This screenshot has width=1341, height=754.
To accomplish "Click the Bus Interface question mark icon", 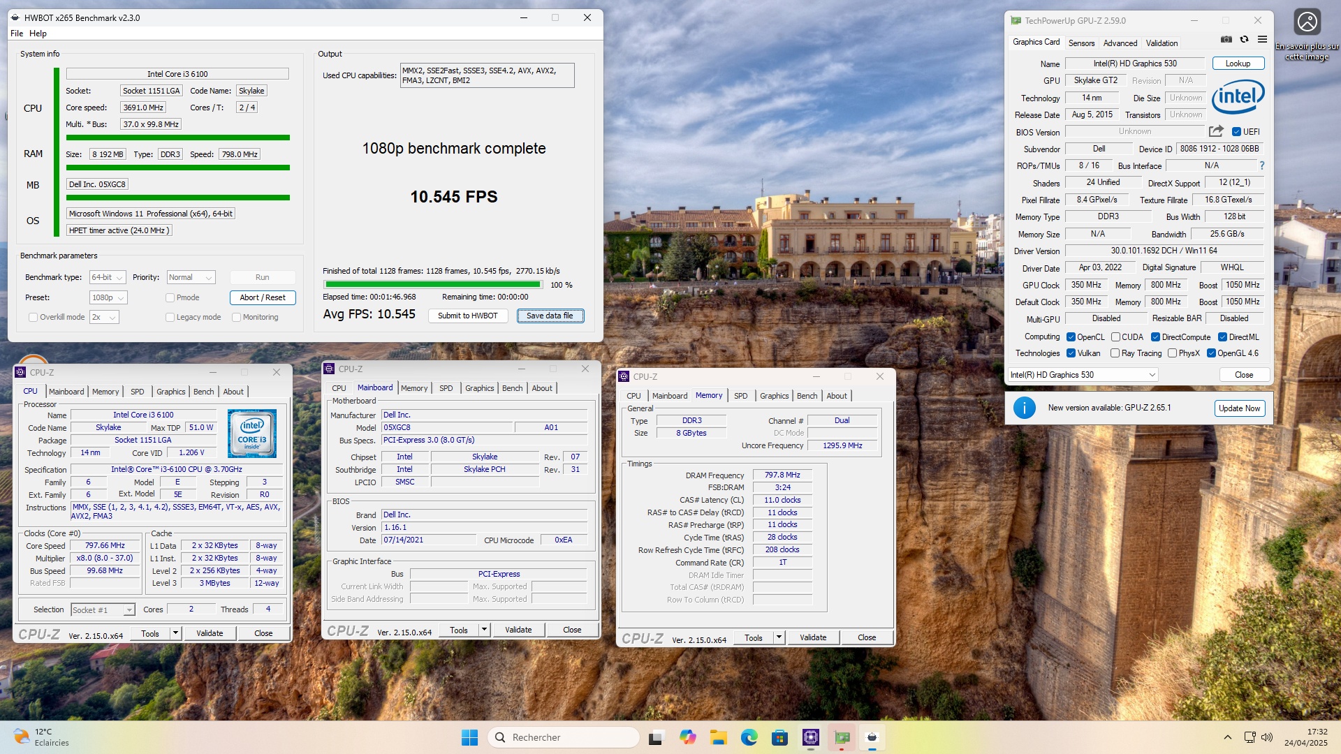I will (x=1262, y=165).
